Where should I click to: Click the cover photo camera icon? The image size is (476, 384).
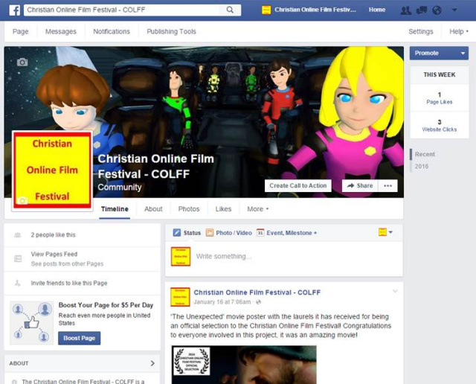tap(22, 63)
